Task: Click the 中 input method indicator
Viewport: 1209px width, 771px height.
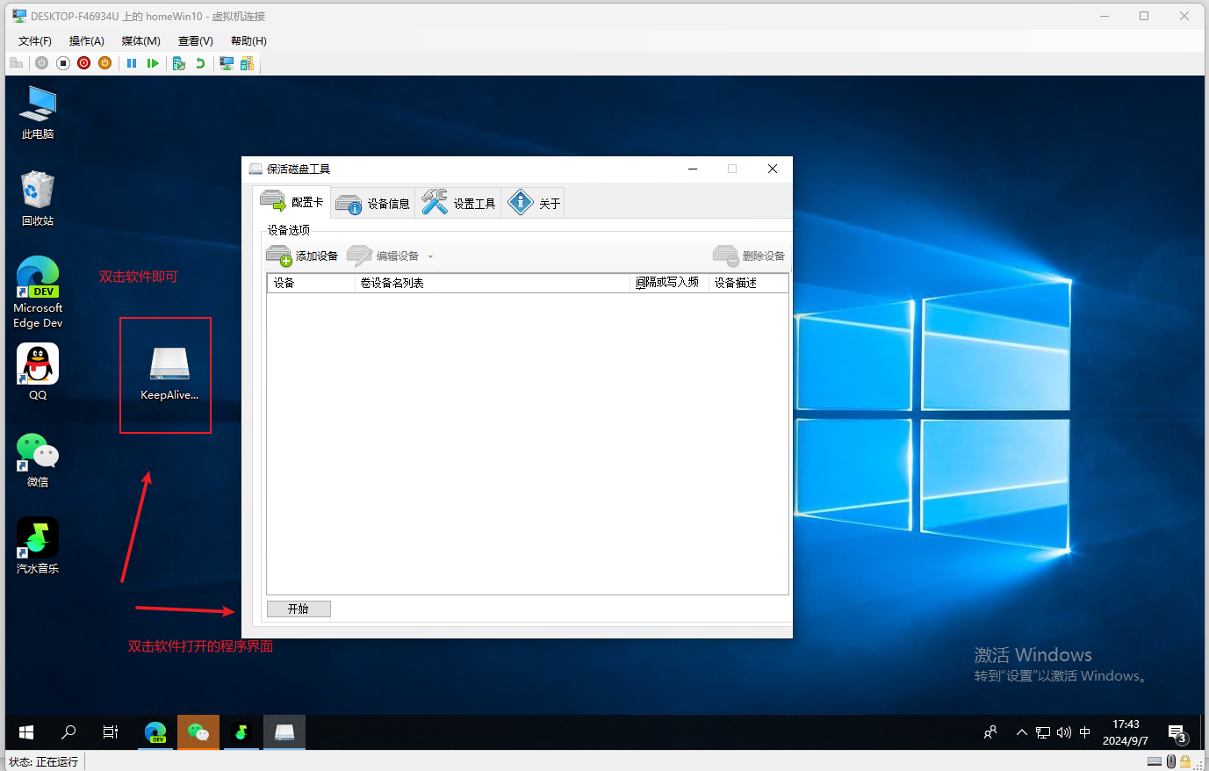Action: pyautogui.click(x=1085, y=732)
